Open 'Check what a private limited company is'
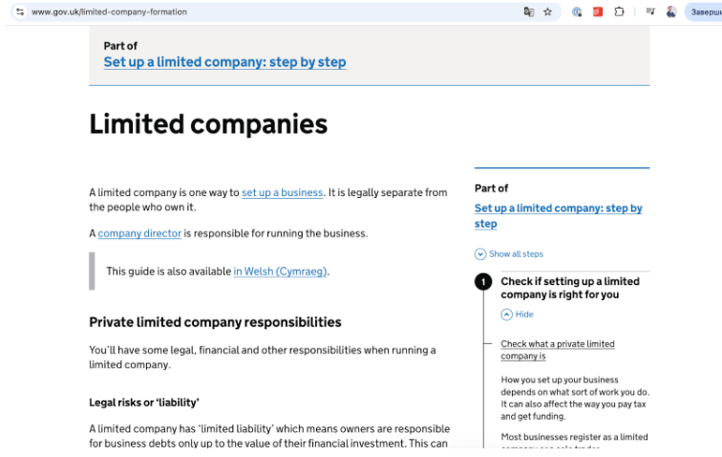Viewport: 722px width, 457px height. 558,350
